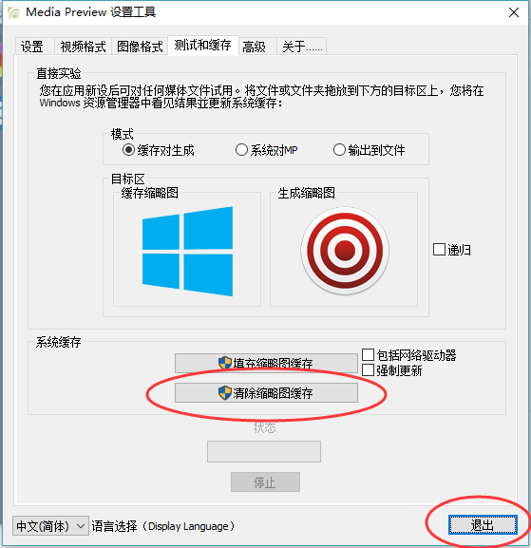Switch to the 设置 tab
Viewport: 531px width, 548px height.
tap(34, 47)
